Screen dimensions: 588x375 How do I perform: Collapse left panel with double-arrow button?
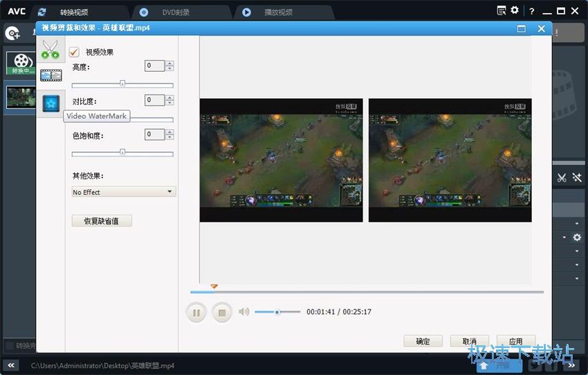(x=11, y=365)
